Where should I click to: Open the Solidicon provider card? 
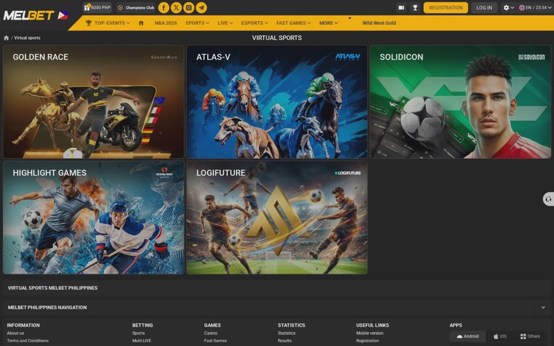[x=461, y=101]
